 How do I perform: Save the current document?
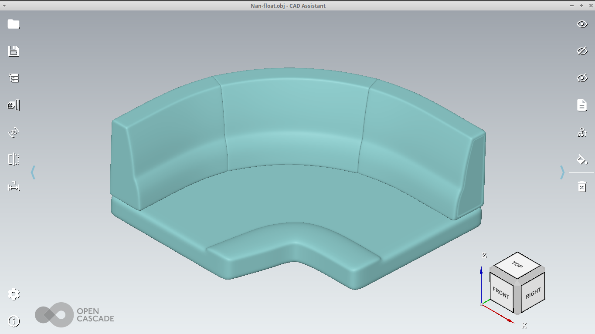13,51
